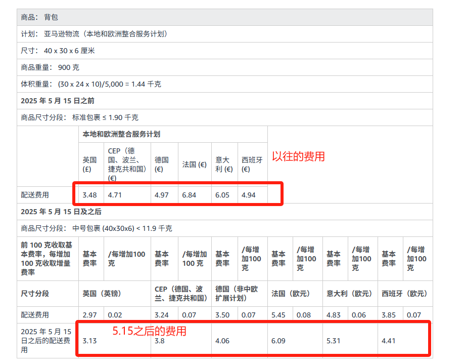The height and width of the screenshot is (364, 465).
Task: Click the 本地和欧洲整合服务计划 column header
Action: [121, 134]
